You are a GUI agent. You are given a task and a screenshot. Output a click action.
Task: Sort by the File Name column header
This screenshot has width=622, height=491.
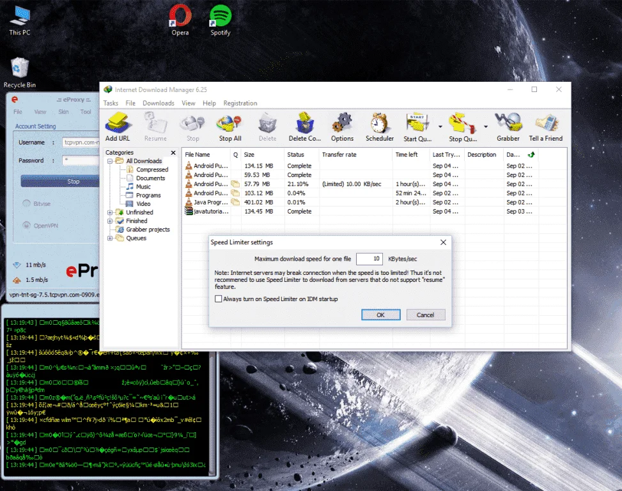(206, 155)
